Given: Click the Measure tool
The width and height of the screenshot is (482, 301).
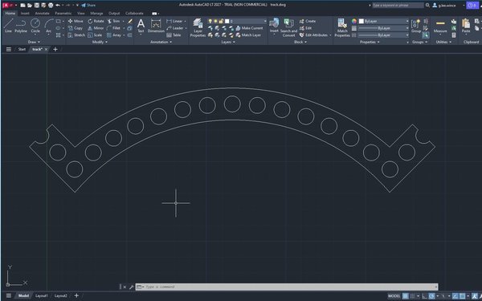Looking at the screenshot, I should (440, 26).
